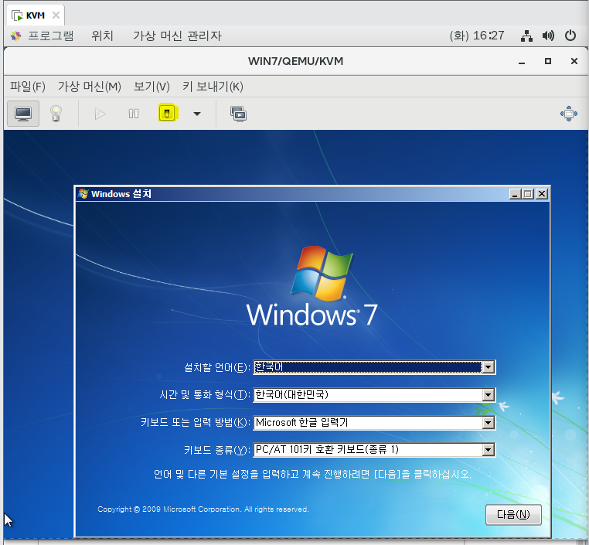The height and width of the screenshot is (545, 589).
Task: Click the PC/AT 101키 호환 키보드 value
Action: coord(327,450)
